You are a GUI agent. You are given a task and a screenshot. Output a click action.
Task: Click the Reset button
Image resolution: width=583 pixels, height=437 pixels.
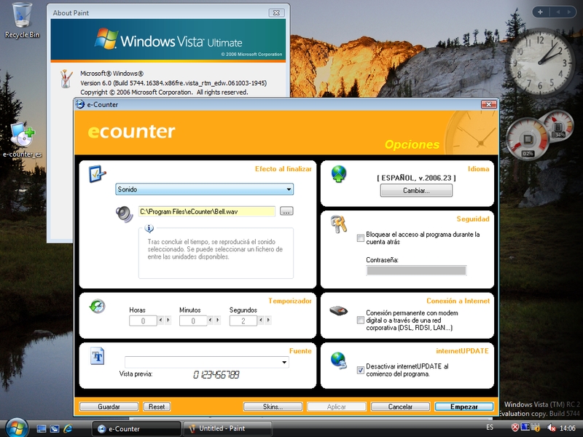(x=157, y=406)
